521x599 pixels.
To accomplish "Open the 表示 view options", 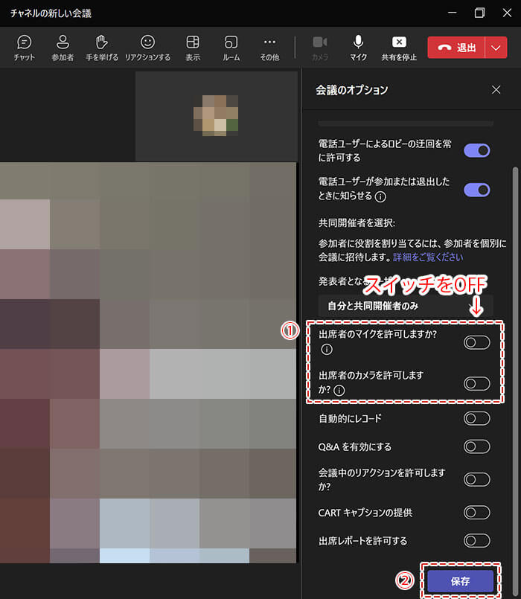I will 193,48.
